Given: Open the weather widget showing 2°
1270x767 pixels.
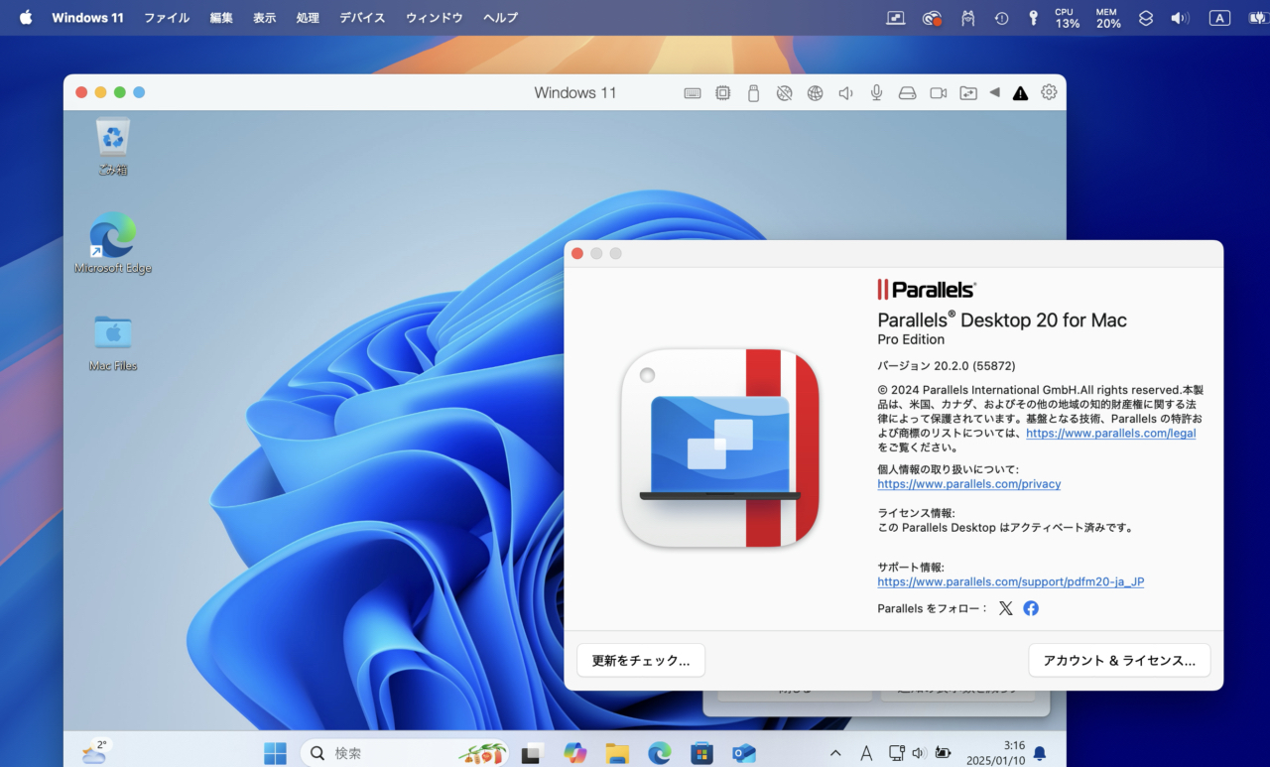Looking at the screenshot, I should (95, 752).
